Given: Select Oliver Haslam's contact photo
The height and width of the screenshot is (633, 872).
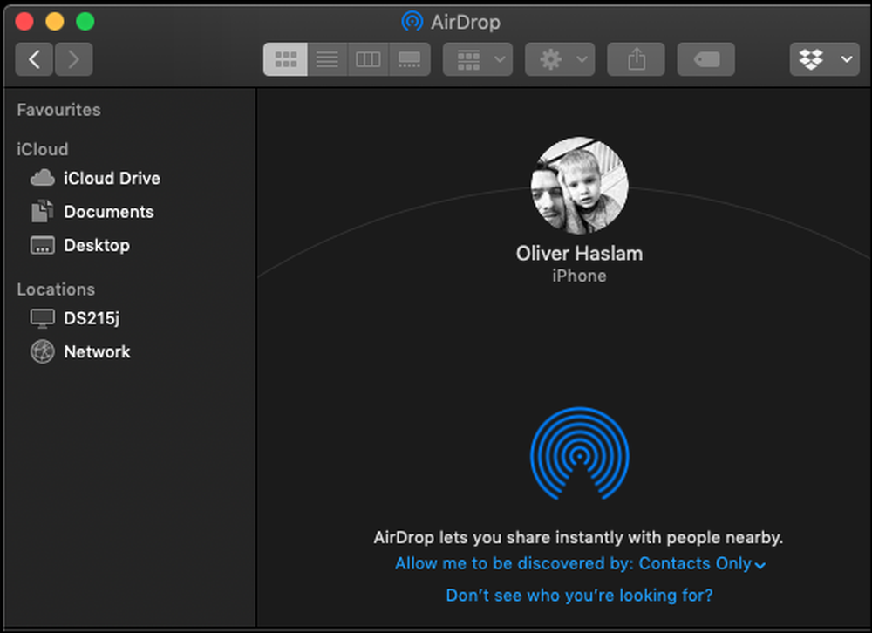Looking at the screenshot, I should (x=580, y=186).
